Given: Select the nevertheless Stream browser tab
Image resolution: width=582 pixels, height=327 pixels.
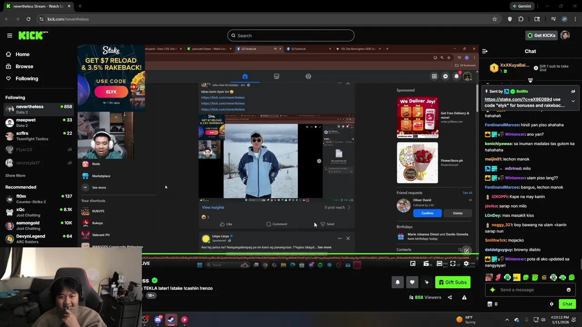Looking at the screenshot, I should 39,6.
